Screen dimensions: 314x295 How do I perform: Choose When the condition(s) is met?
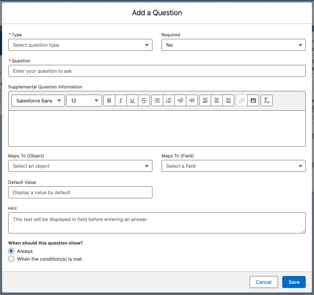point(11,259)
